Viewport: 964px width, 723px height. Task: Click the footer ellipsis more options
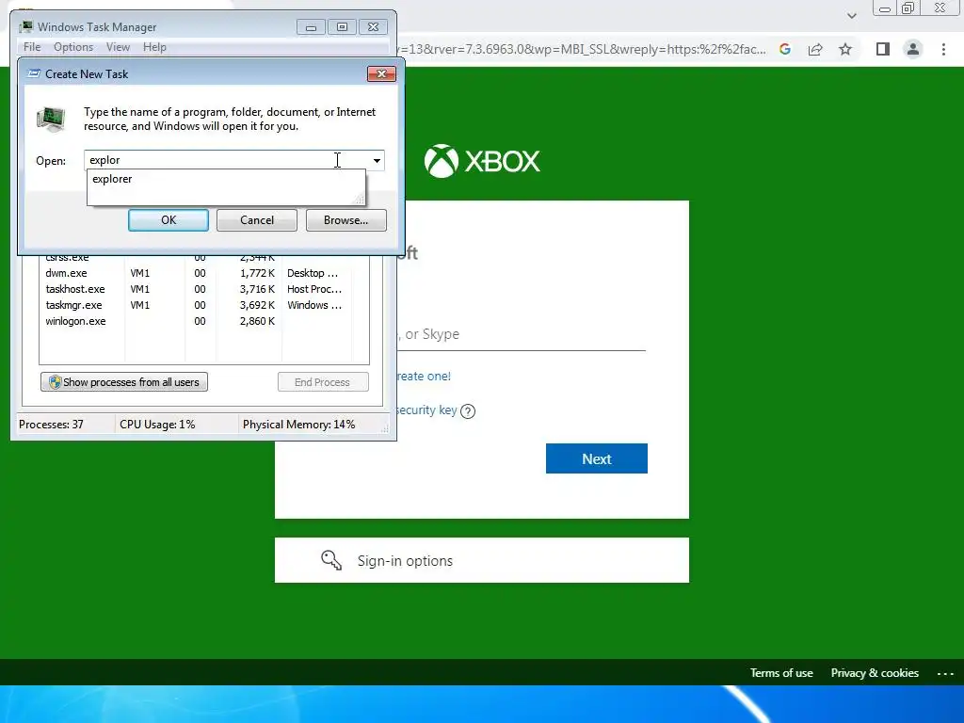click(x=945, y=674)
